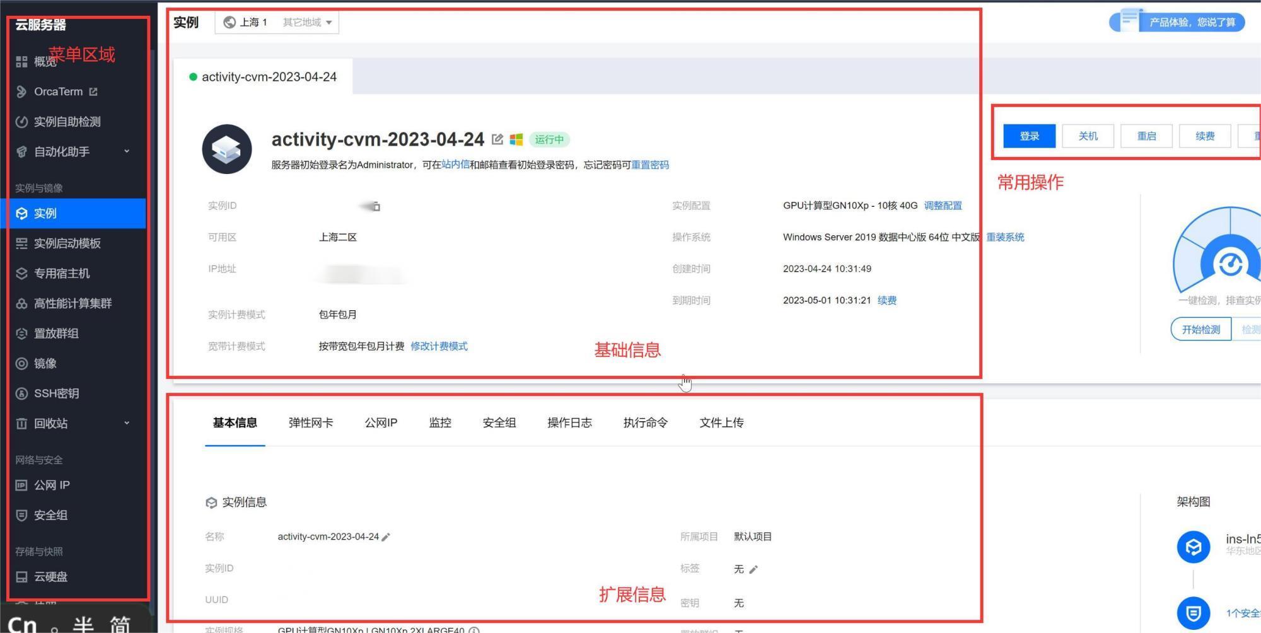The width and height of the screenshot is (1261, 633).
Task: Copy instance ID with the copy icon
Action: pyautogui.click(x=376, y=206)
